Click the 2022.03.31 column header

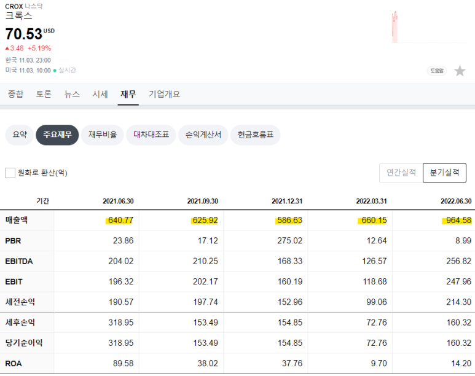tap(371, 201)
